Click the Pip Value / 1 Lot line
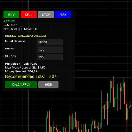132x132 pixels. (x=21, y=64)
